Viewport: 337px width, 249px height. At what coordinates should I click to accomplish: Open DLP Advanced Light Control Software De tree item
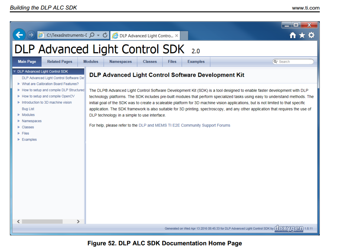pyautogui.click(x=53, y=78)
